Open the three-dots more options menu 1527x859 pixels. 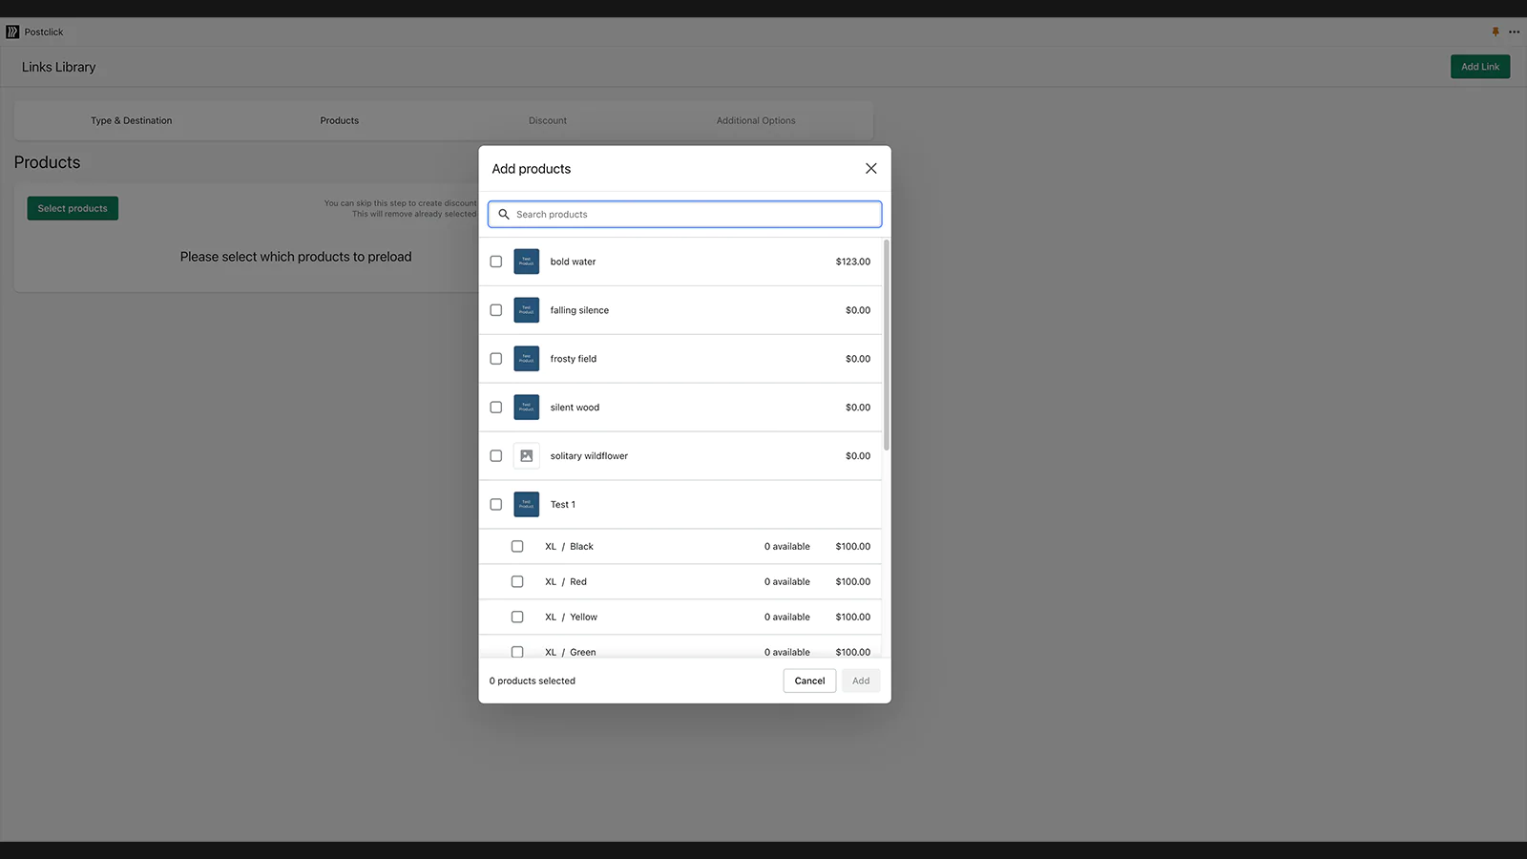[1515, 31]
